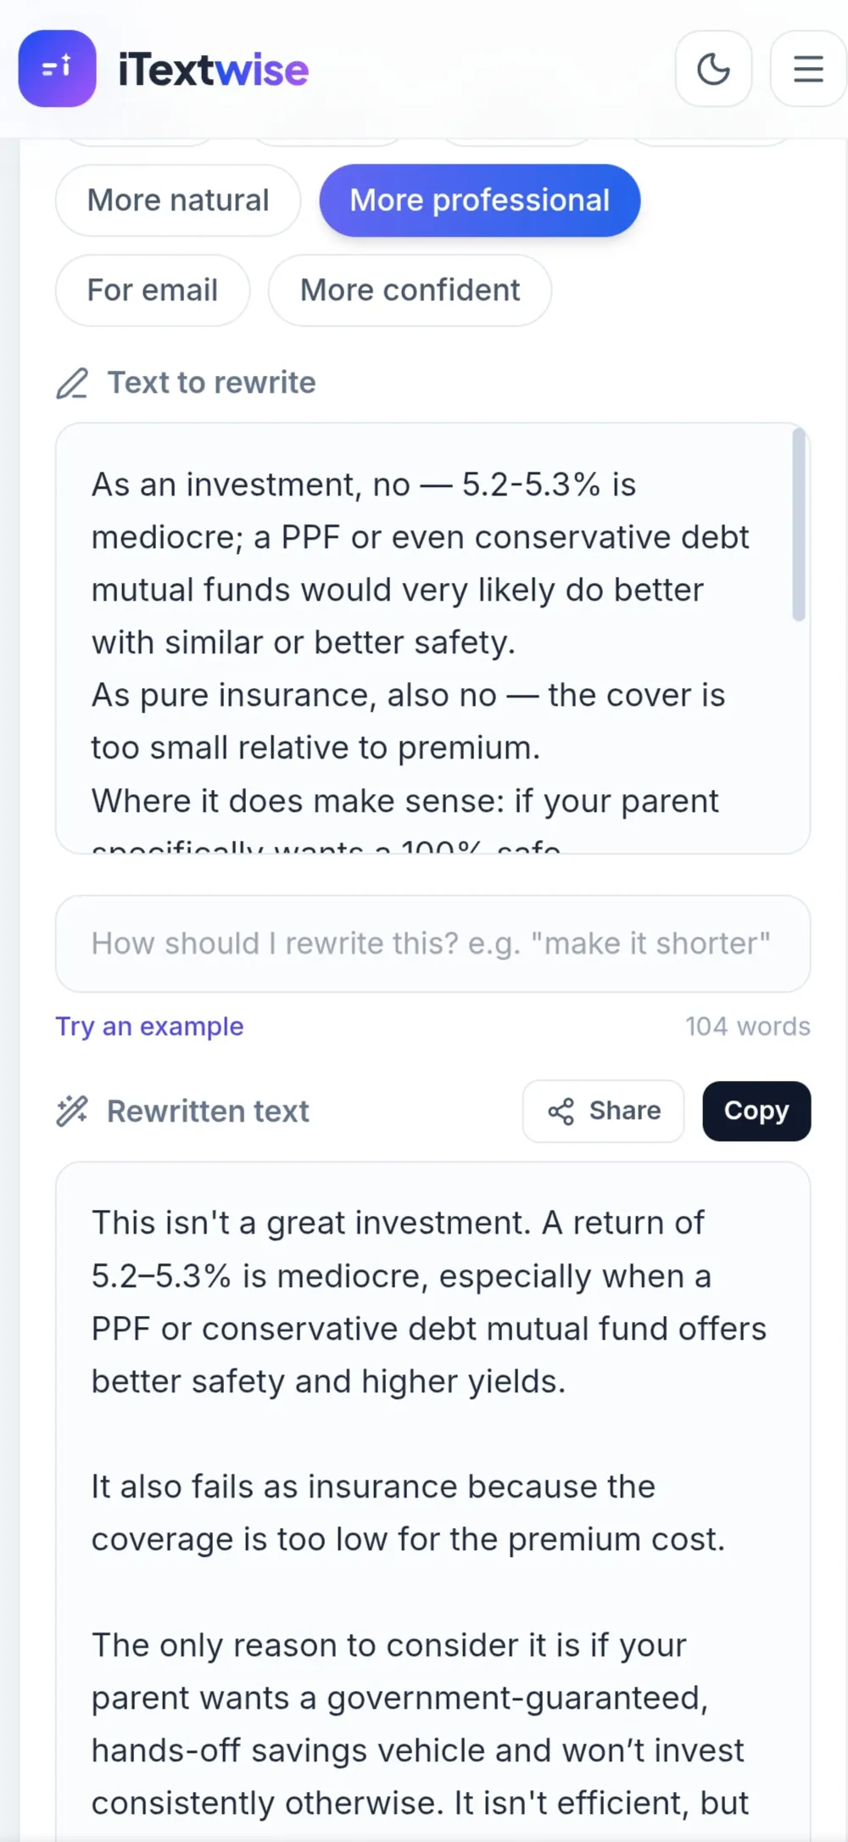Click the Try an example link
The image size is (848, 1842).
click(x=149, y=1027)
